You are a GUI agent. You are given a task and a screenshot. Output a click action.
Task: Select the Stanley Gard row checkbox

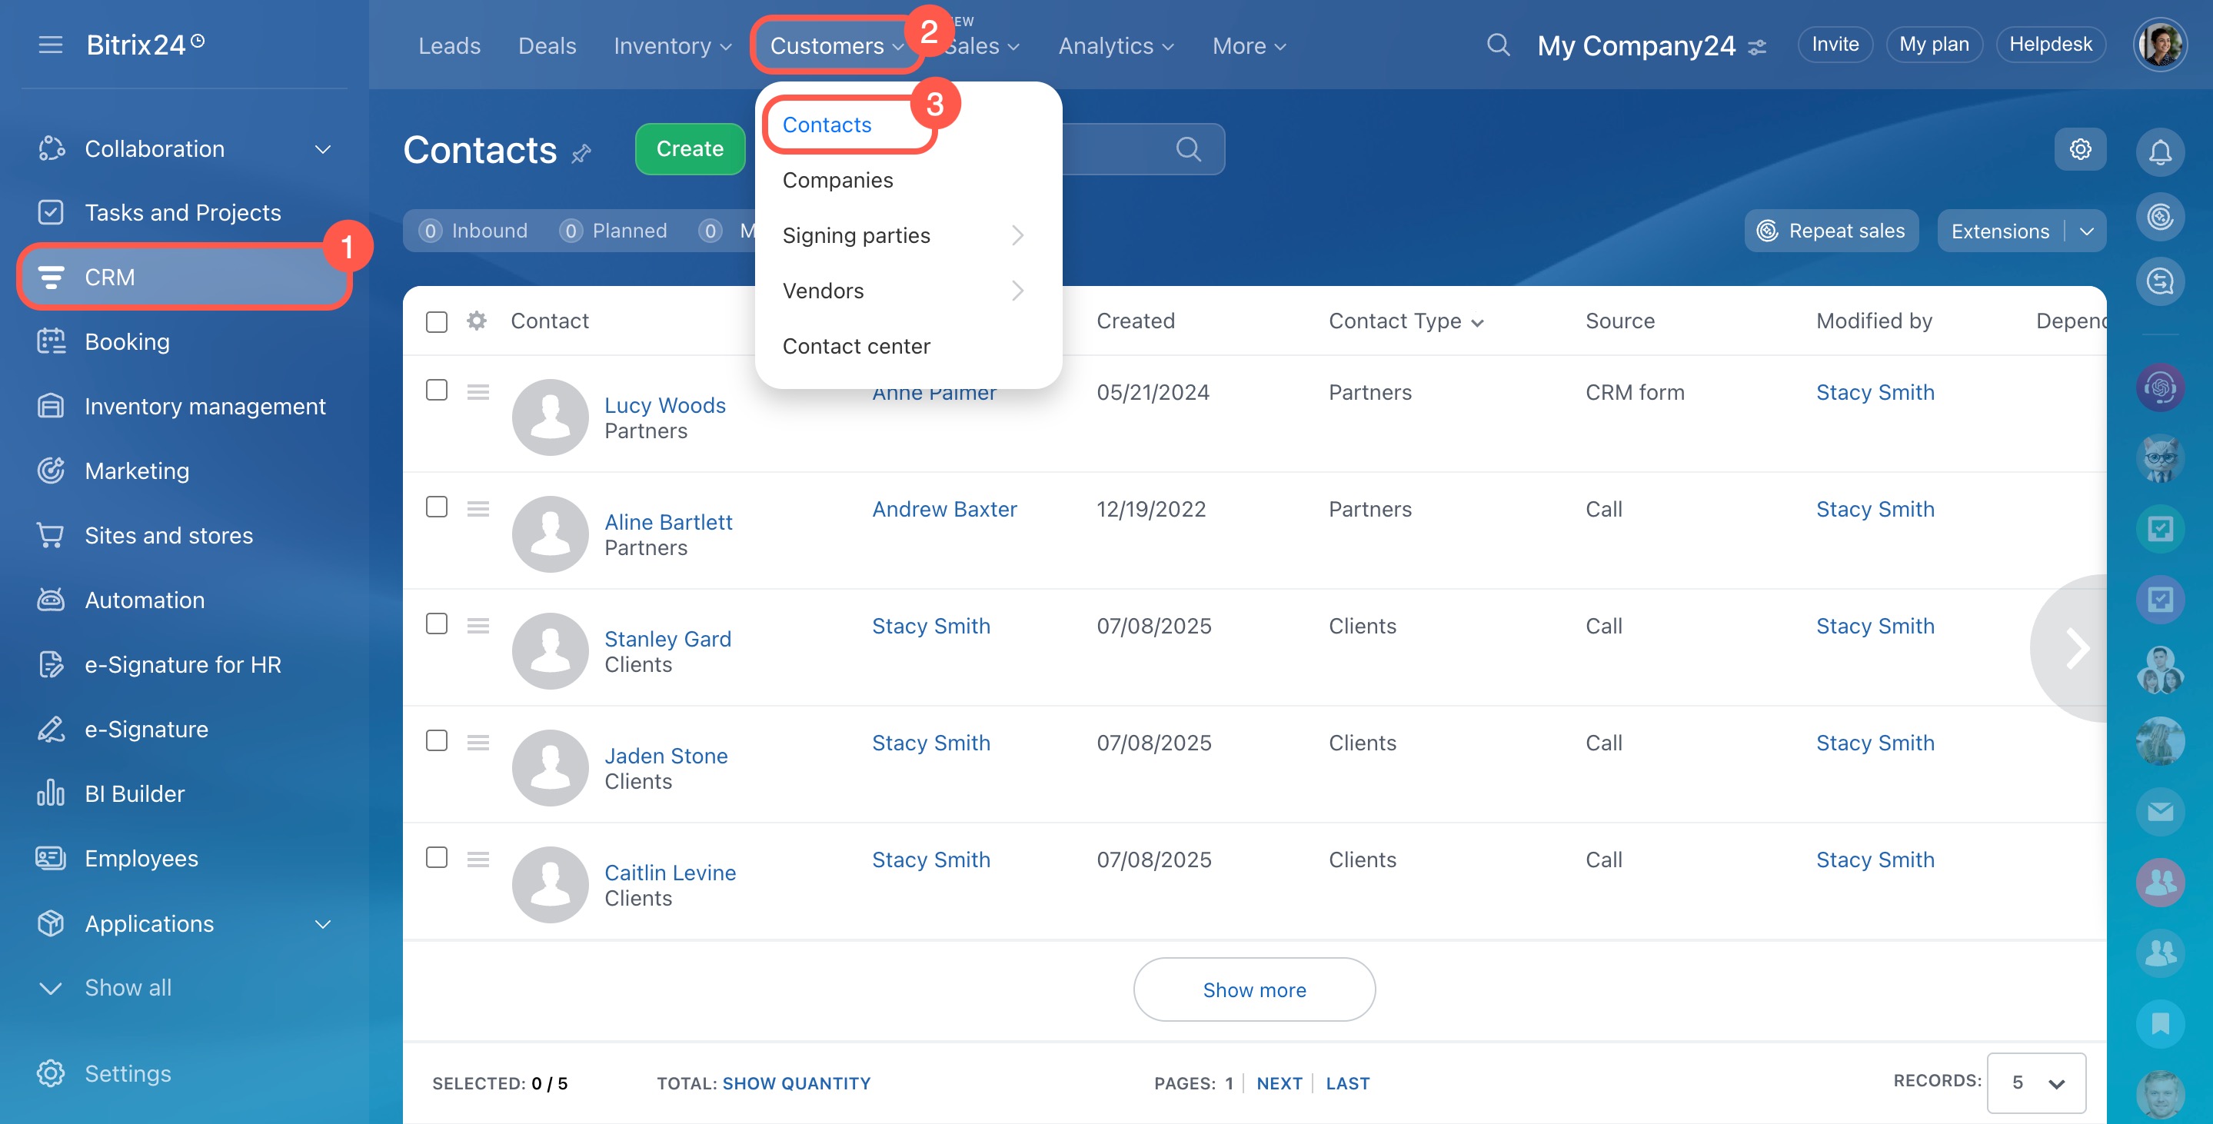(437, 624)
